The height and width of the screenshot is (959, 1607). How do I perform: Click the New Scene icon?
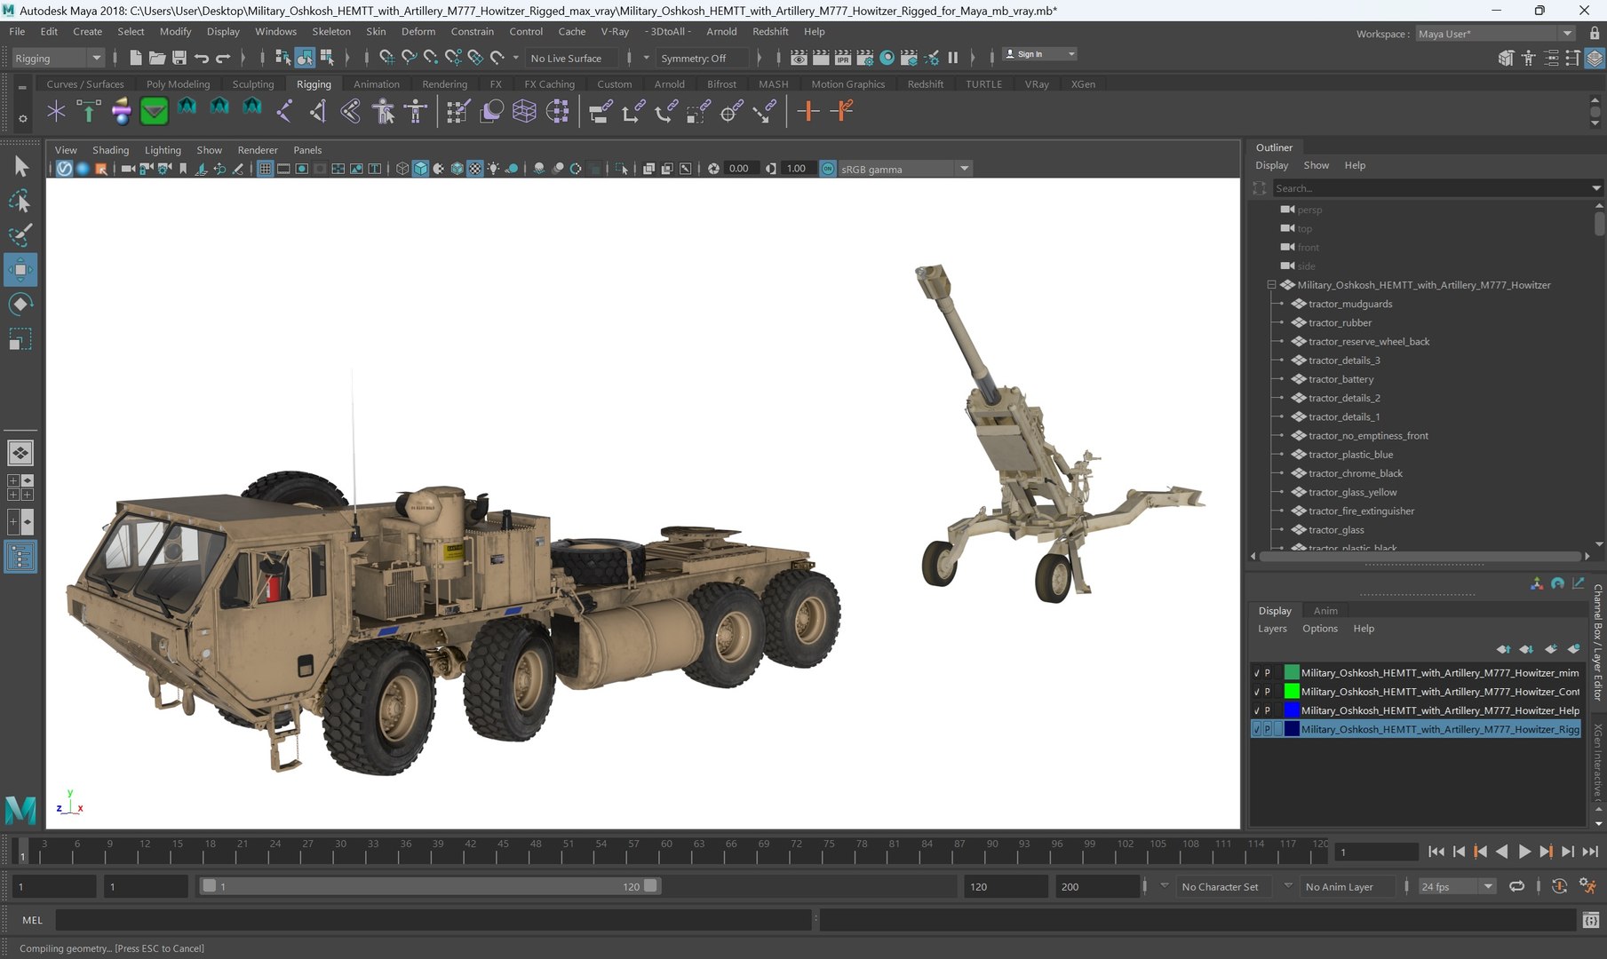[136, 58]
